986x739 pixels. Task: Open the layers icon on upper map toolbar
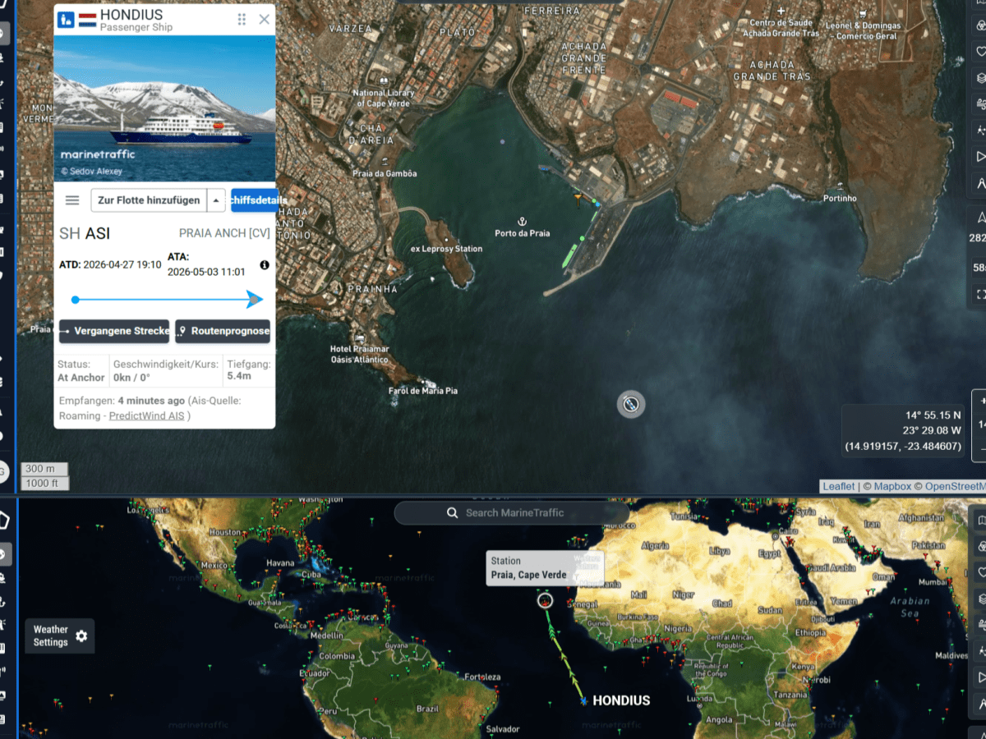(x=980, y=76)
